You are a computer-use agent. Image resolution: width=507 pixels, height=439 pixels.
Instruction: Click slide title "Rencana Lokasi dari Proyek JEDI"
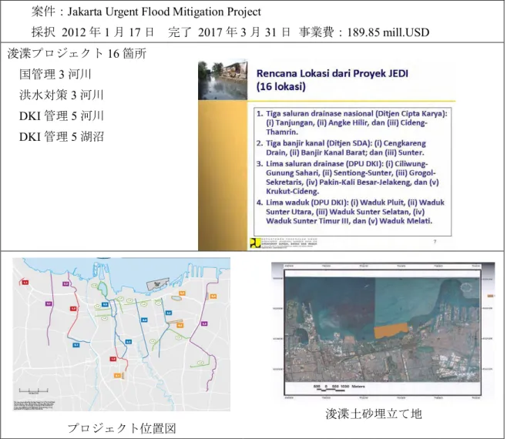tap(332, 73)
